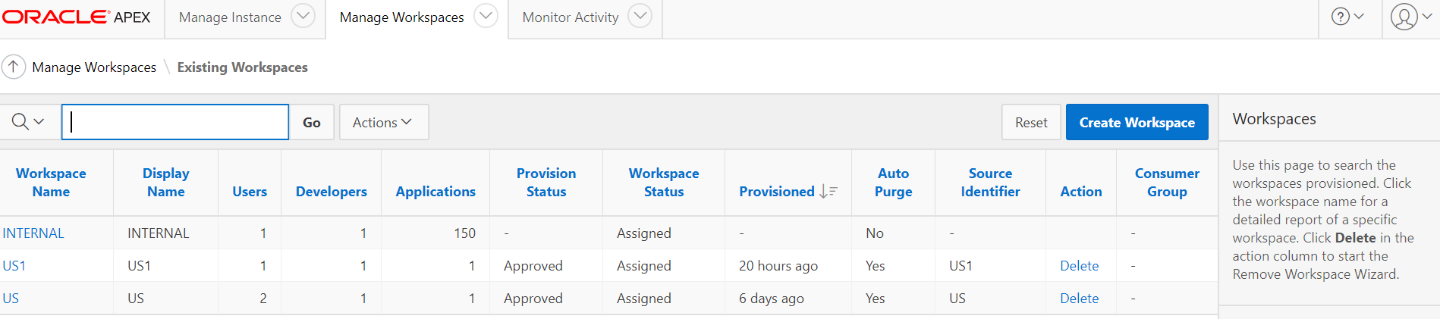1440x319 pixels.
Task: Open the INTERNAL workspace link
Action: click(33, 233)
